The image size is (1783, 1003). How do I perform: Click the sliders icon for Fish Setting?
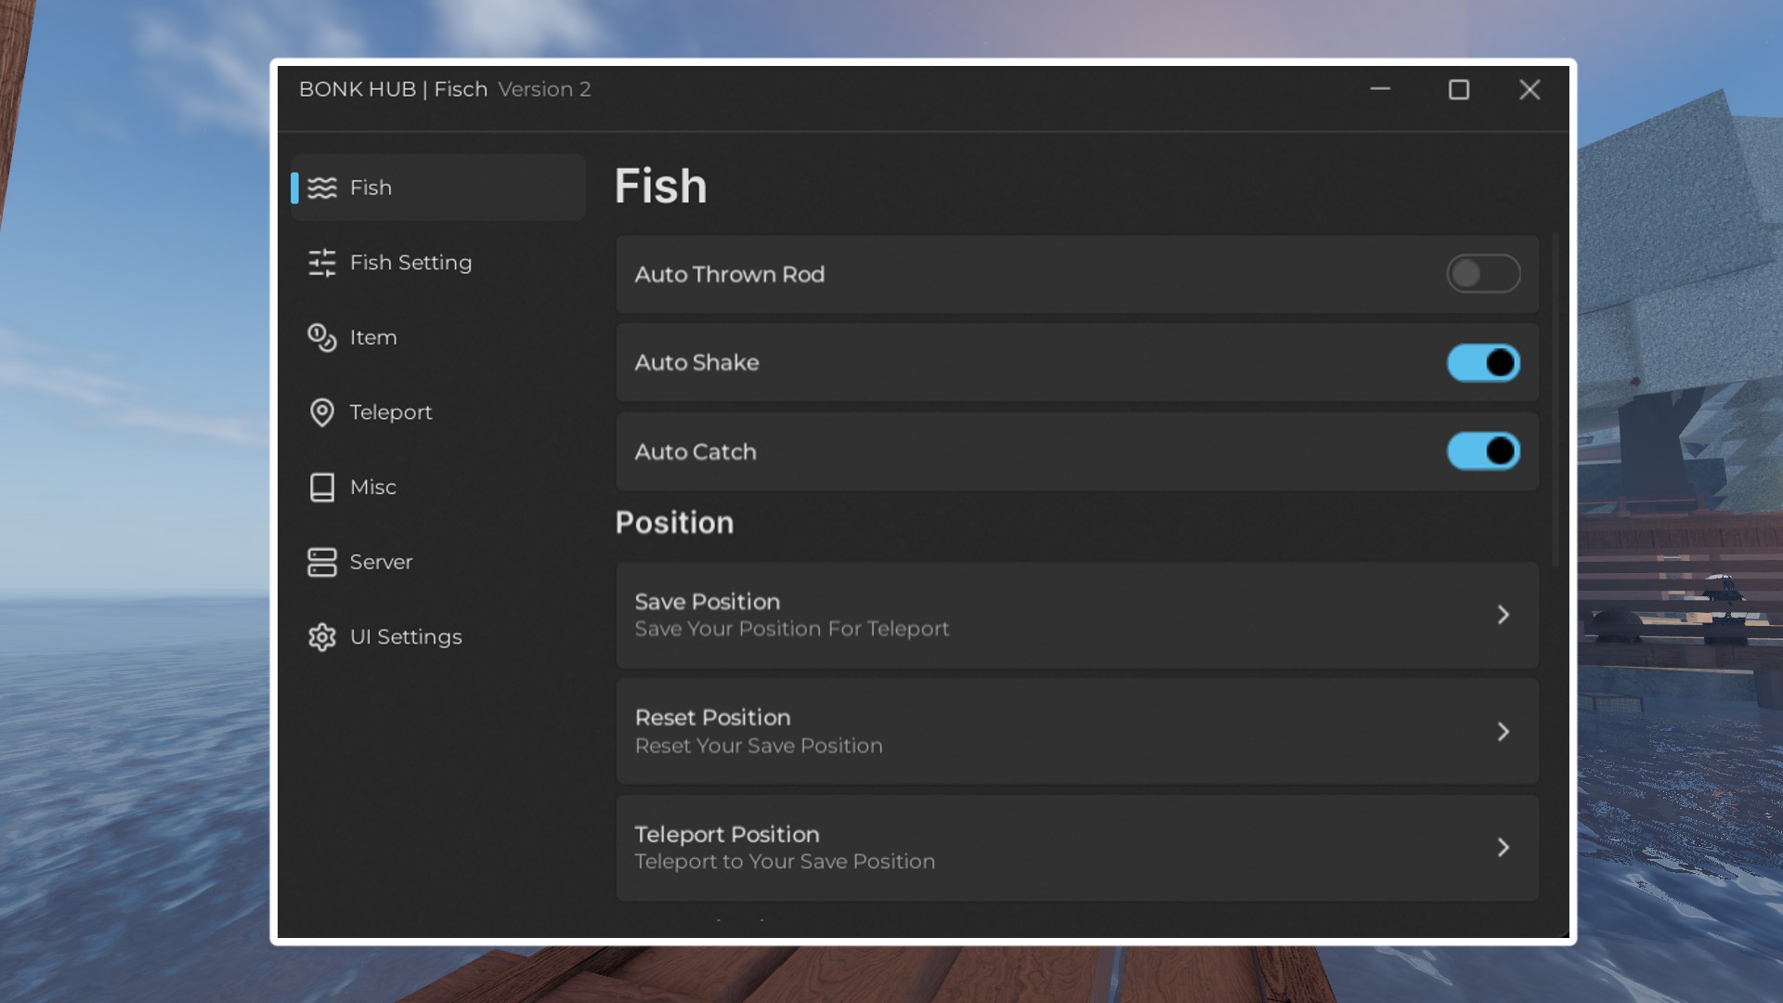(321, 263)
